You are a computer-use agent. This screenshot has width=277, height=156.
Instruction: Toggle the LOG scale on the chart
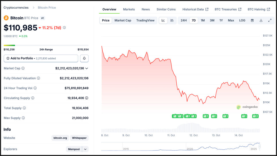click(242, 20)
